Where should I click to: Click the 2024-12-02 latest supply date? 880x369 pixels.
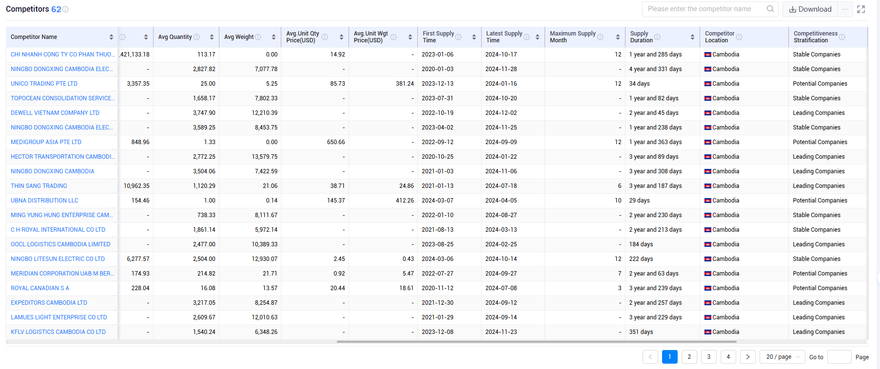501,113
